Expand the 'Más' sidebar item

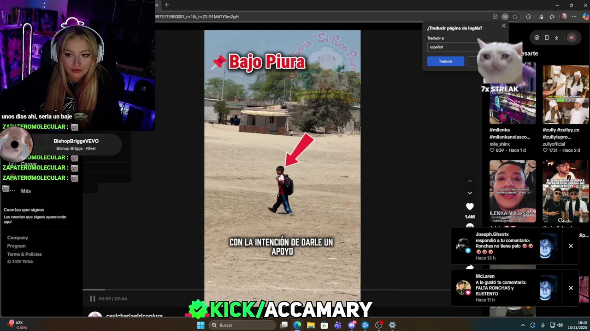tap(26, 191)
